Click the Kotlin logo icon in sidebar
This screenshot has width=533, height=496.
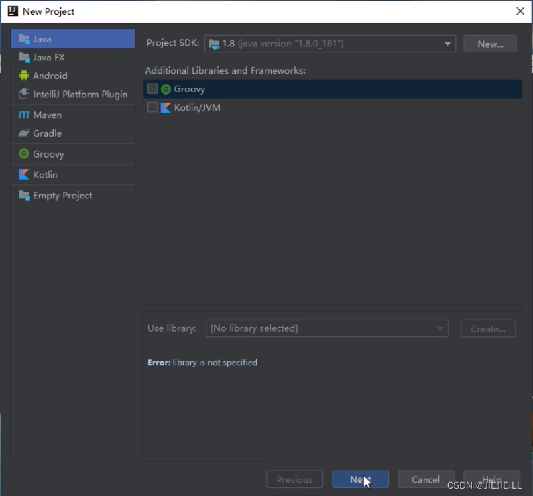(23, 175)
